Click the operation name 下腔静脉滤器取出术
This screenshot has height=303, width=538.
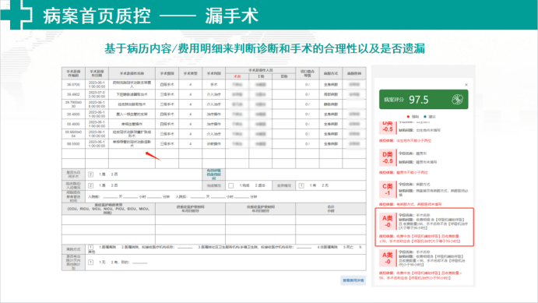pos(132,94)
